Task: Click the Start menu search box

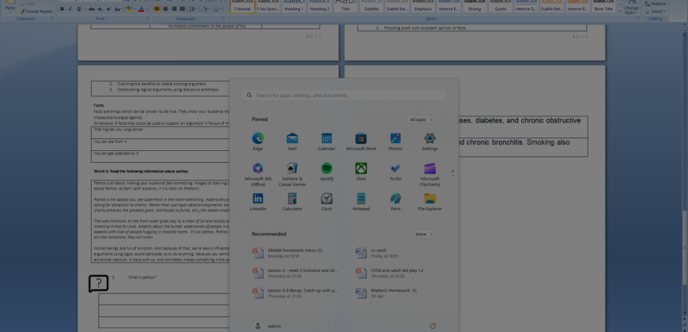Action: (344, 95)
